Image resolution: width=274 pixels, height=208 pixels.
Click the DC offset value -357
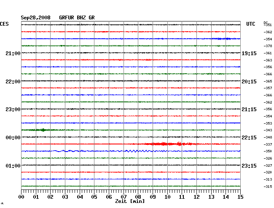[268, 88]
